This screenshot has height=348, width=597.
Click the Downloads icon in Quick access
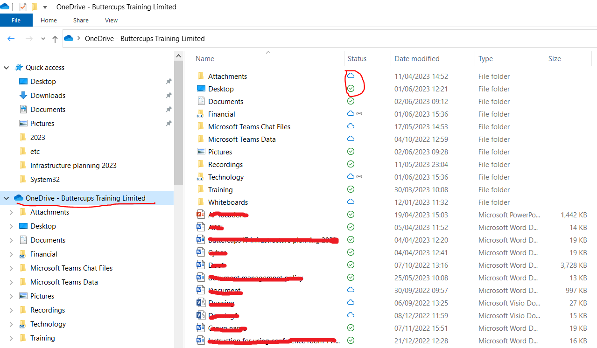(23, 95)
